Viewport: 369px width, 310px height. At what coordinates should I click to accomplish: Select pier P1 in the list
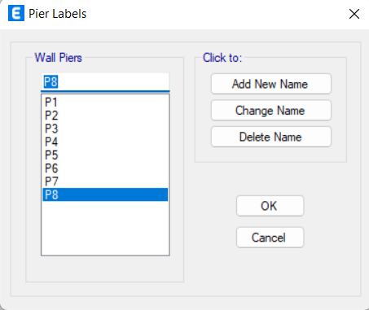pyautogui.click(x=105, y=103)
